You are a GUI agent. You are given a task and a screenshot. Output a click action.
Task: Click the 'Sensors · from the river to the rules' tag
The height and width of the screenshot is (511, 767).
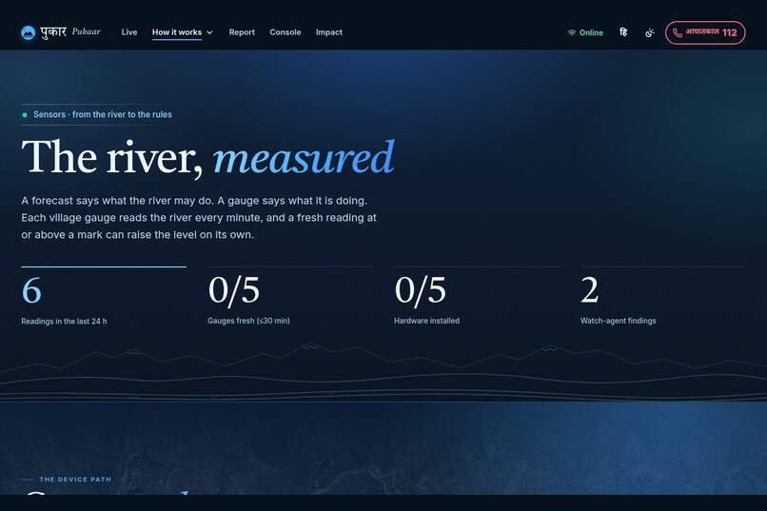(x=97, y=114)
